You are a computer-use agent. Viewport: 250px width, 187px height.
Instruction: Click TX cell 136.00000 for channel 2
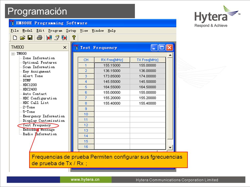(x=147, y=71)
